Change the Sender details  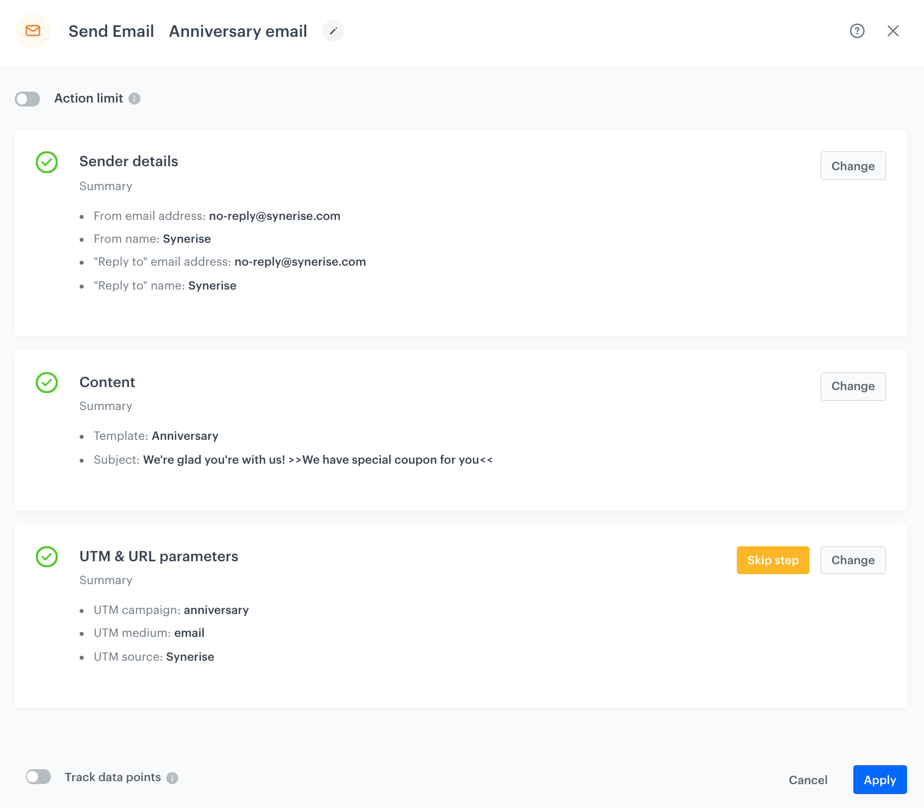[x=853, y=166]
